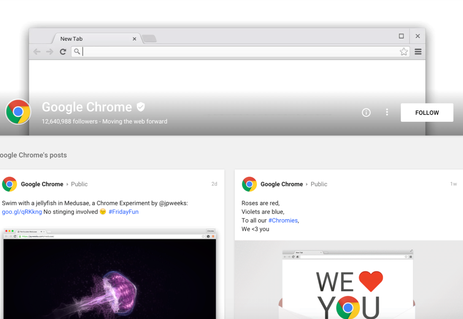Click inside the cover browser address bar

(x=238, y=52)
